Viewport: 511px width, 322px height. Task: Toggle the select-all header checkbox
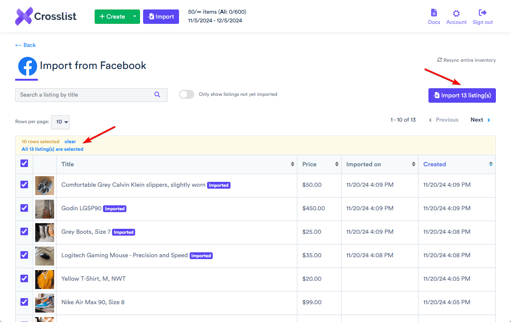(24, 163)
